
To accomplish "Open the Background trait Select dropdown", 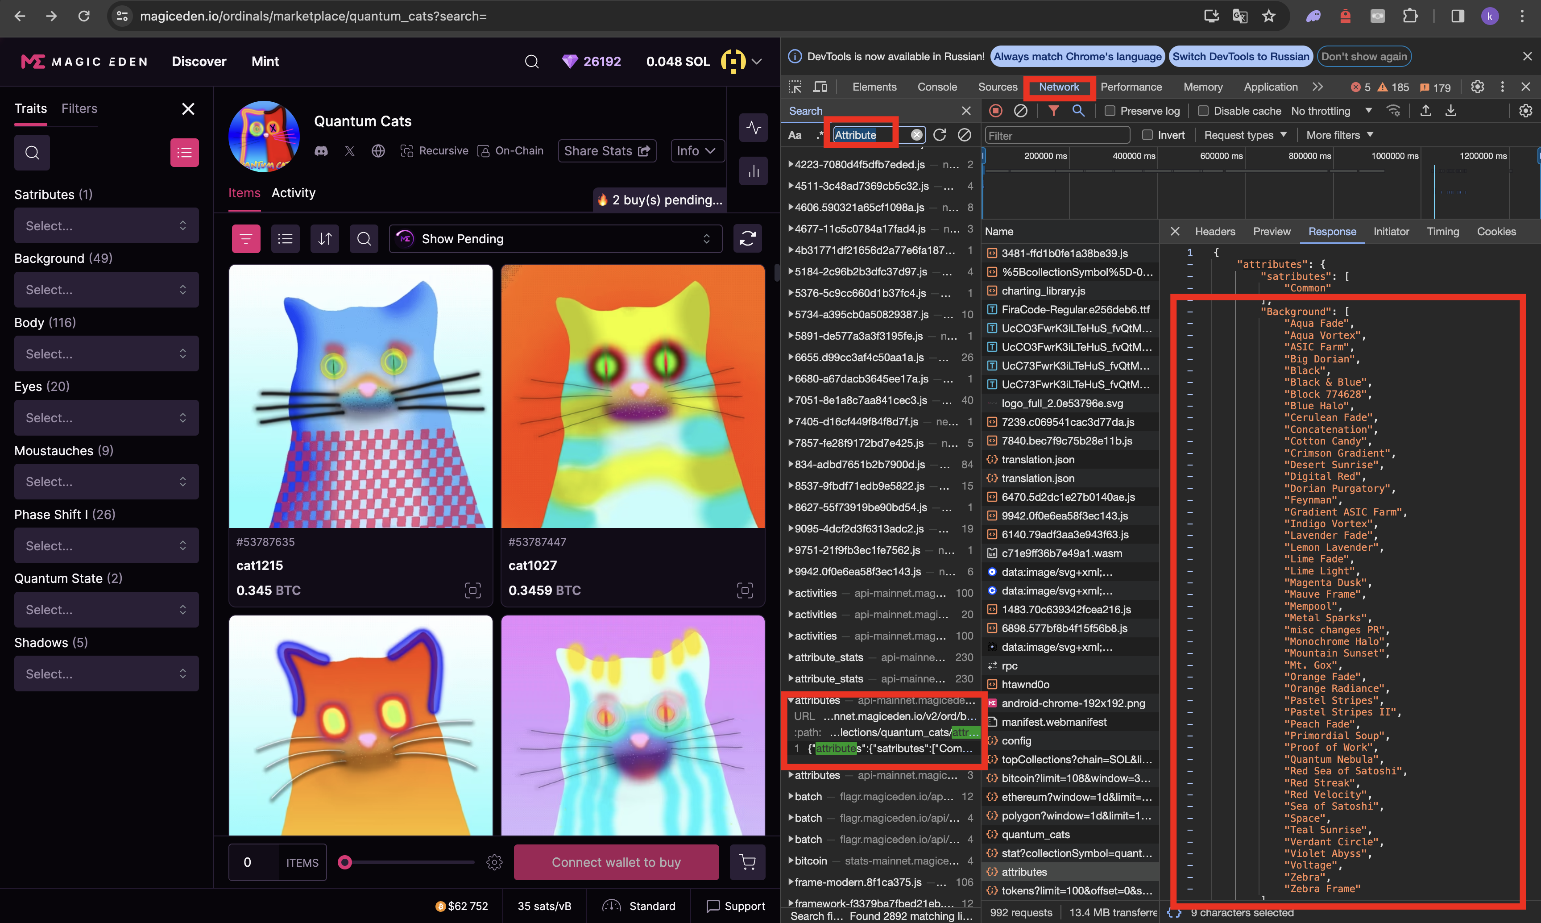I will coord(106,290).
